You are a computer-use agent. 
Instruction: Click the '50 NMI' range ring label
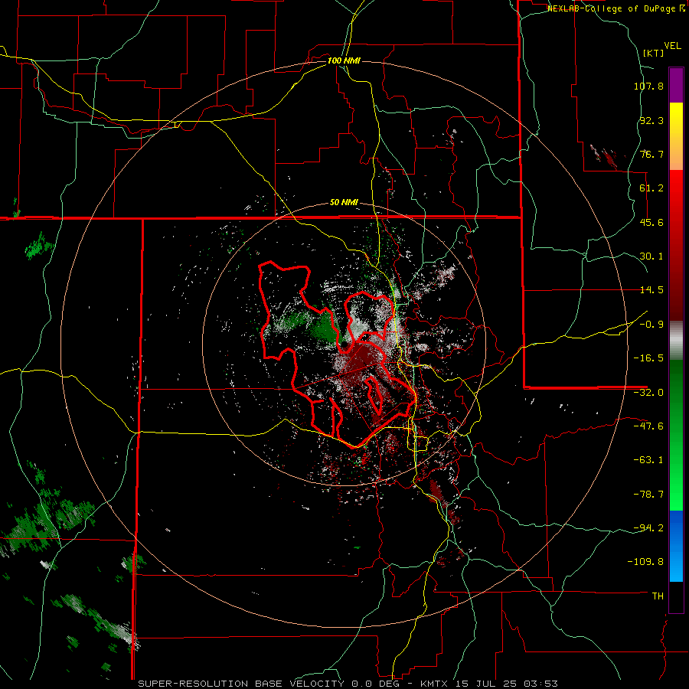(344, 203)
